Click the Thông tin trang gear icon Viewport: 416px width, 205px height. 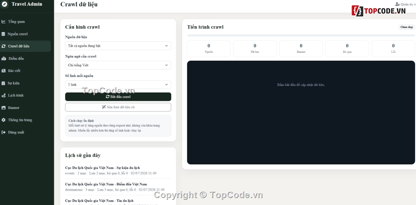click(4, 120)
